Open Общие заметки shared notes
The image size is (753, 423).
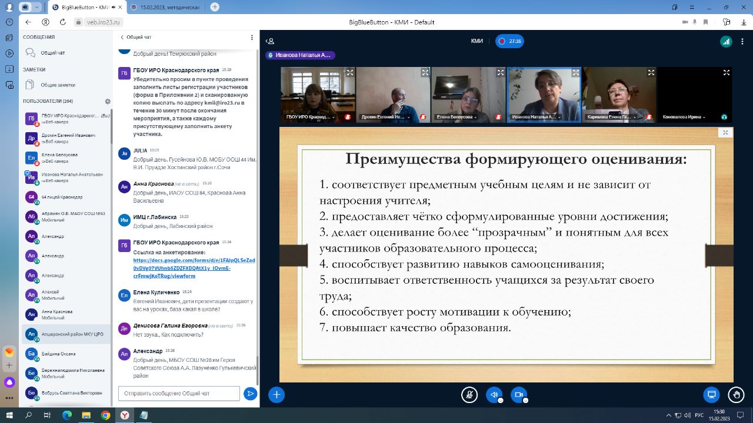tap(58, 85)
